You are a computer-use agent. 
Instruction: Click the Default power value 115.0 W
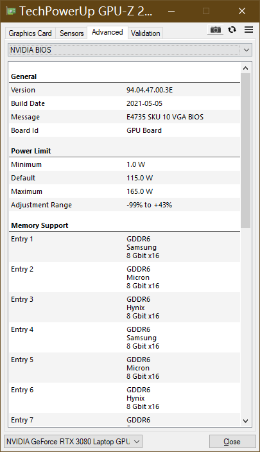(139, 178)
